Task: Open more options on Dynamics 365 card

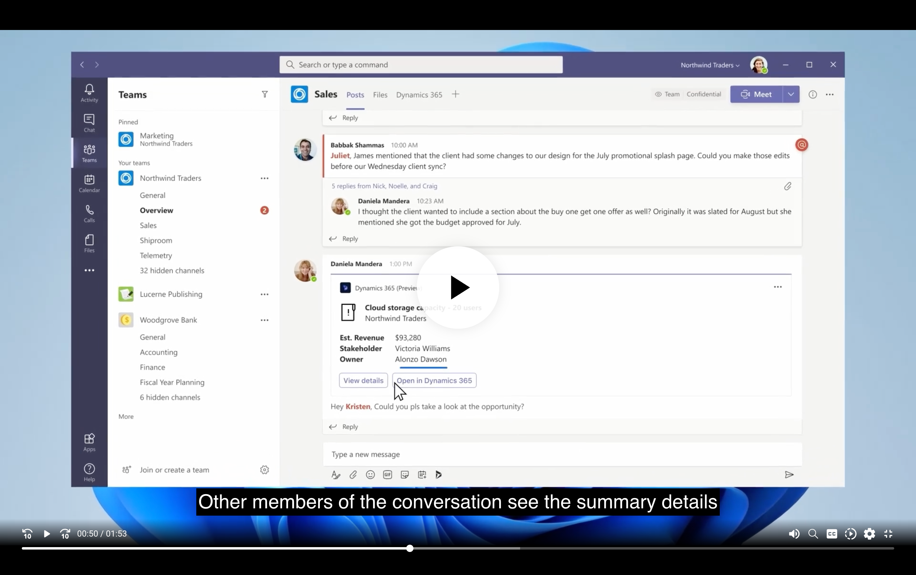Action: coord(778,287)
